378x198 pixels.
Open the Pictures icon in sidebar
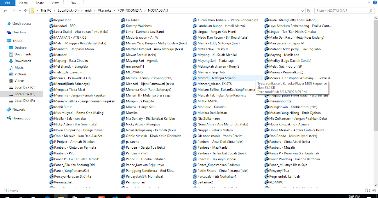(11, 74)
